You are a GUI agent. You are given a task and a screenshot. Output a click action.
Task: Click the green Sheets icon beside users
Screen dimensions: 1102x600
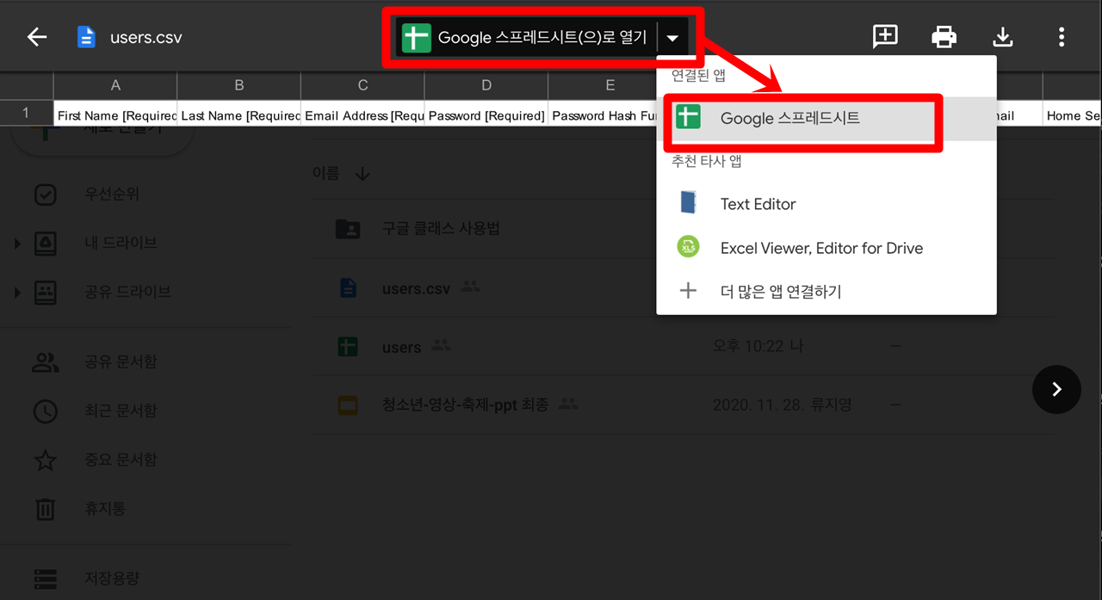pos(348,347)
